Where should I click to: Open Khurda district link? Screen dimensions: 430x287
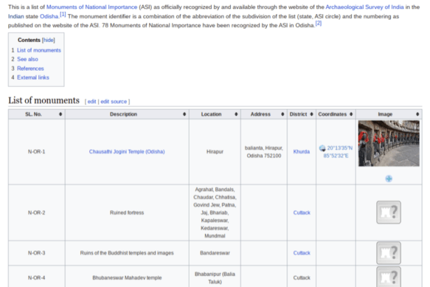pos(301,151)
